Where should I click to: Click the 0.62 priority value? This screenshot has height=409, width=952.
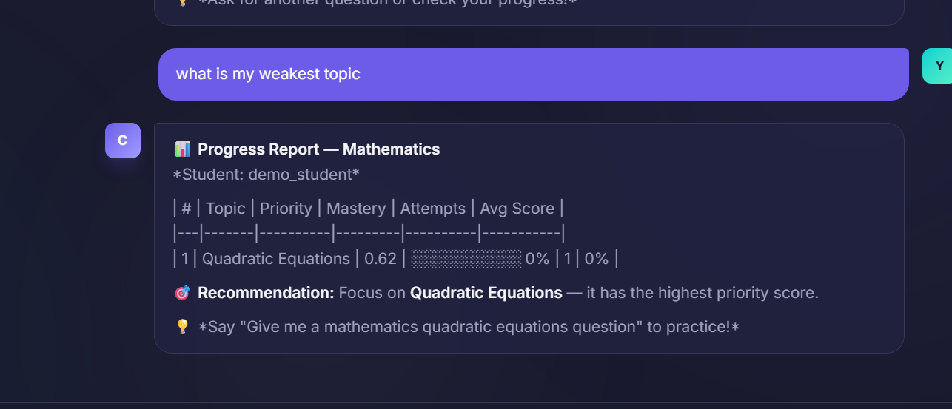click(381, 259)
